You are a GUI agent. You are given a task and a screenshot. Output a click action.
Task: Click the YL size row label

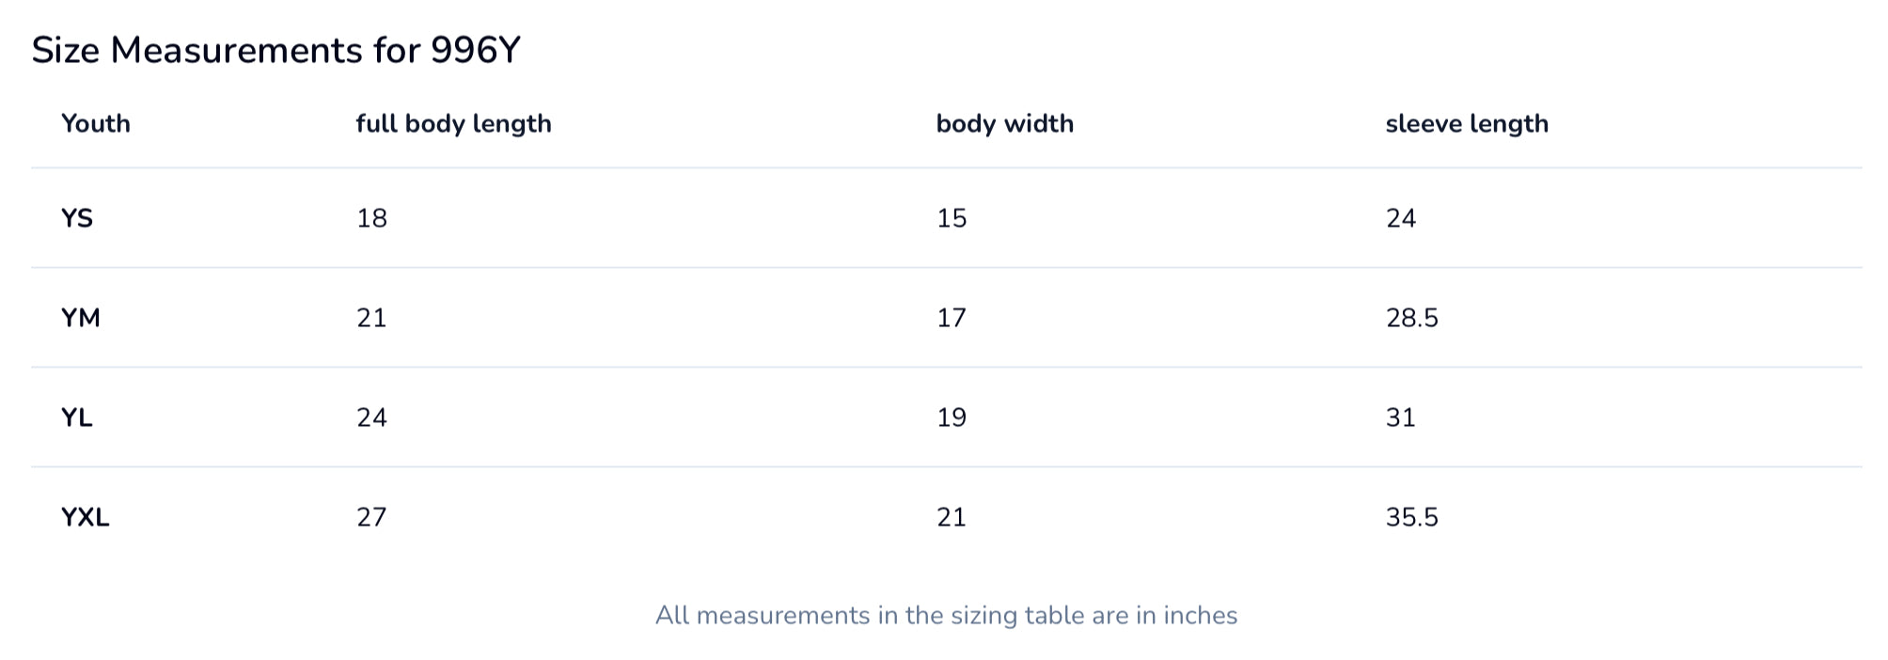[77, 417]
